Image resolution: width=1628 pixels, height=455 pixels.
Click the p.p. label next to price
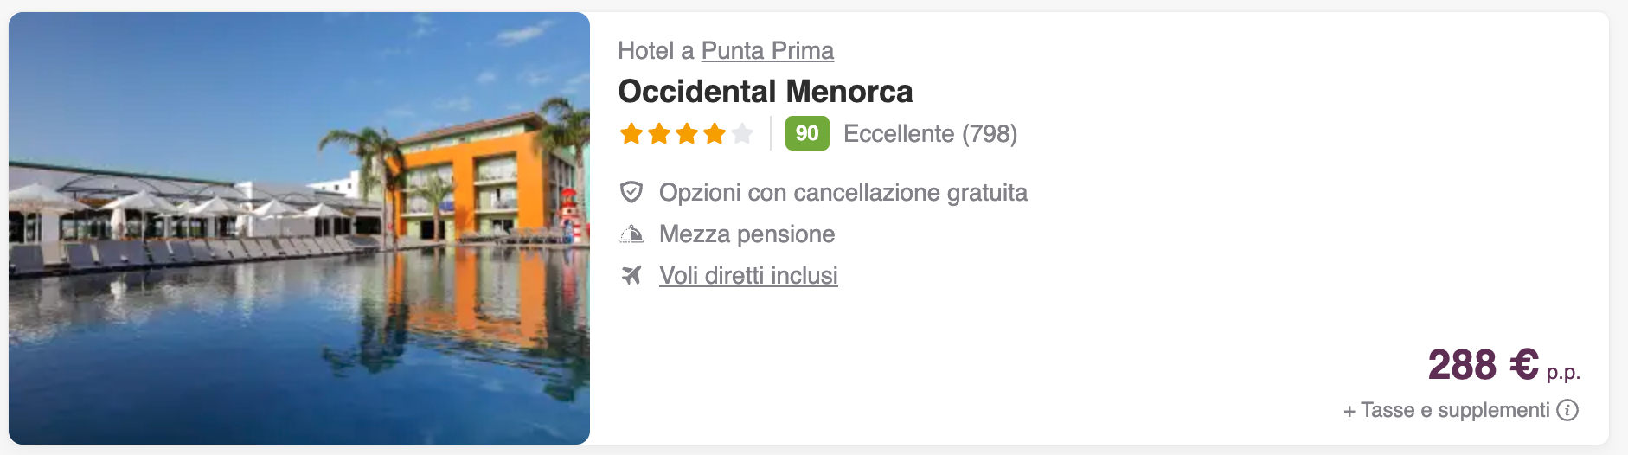point(1563,372)
